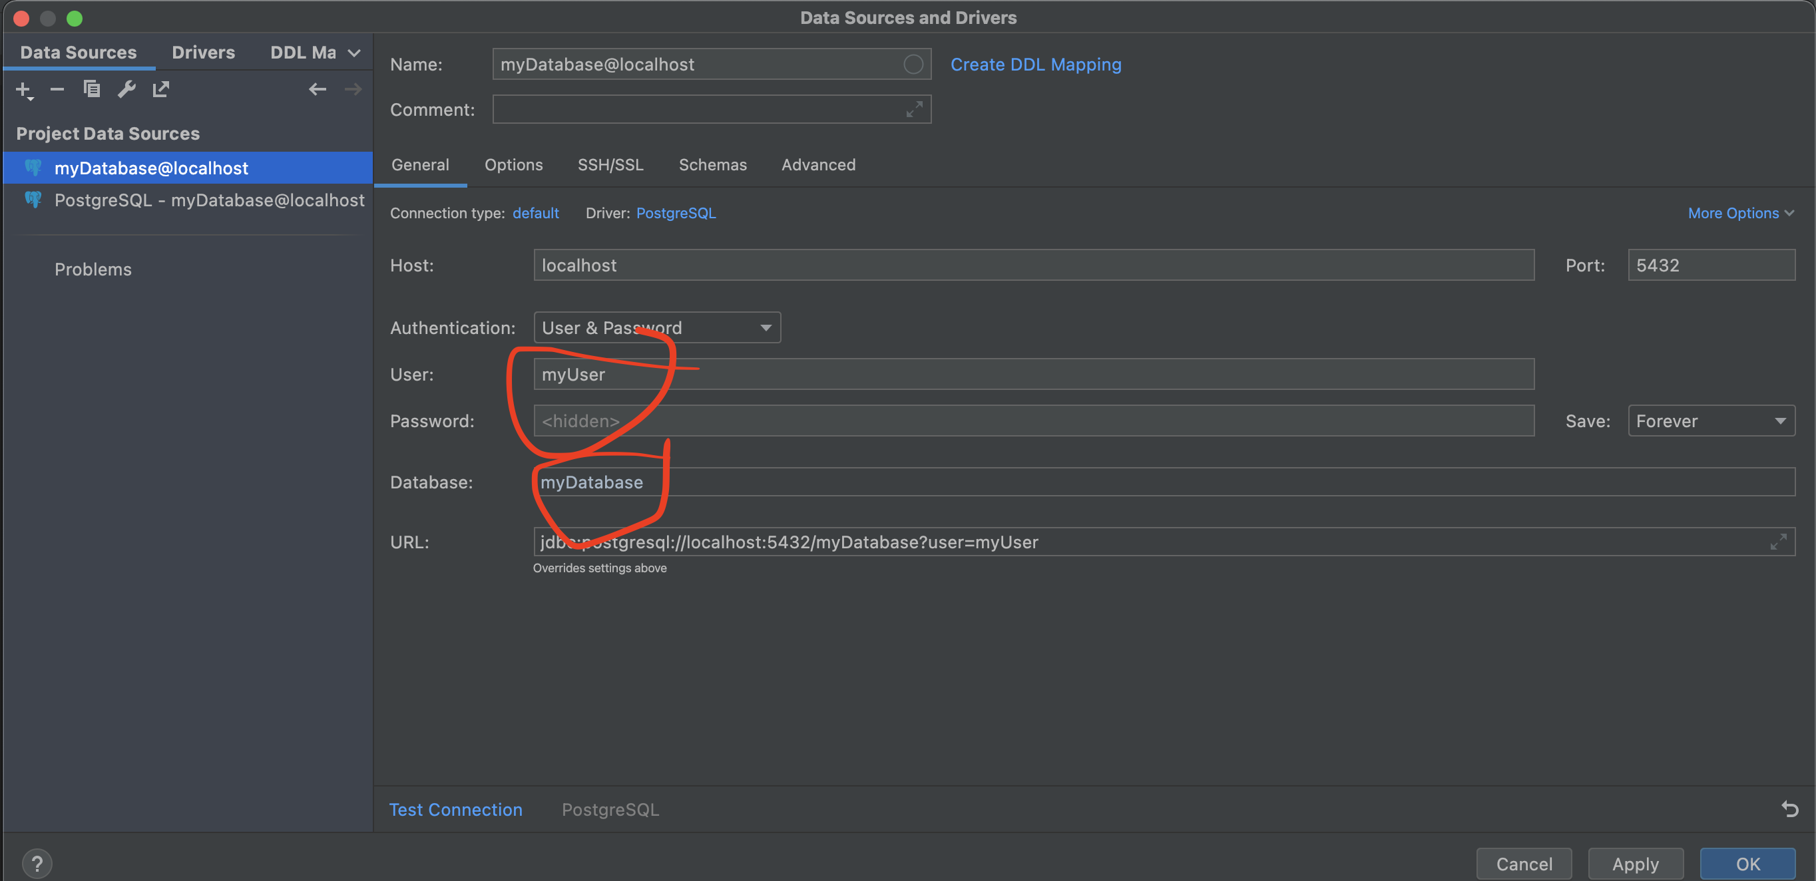Expand the URL field editor
Image resolution: width=1816 pixels, height=881 pixels.
point(1779,542)
